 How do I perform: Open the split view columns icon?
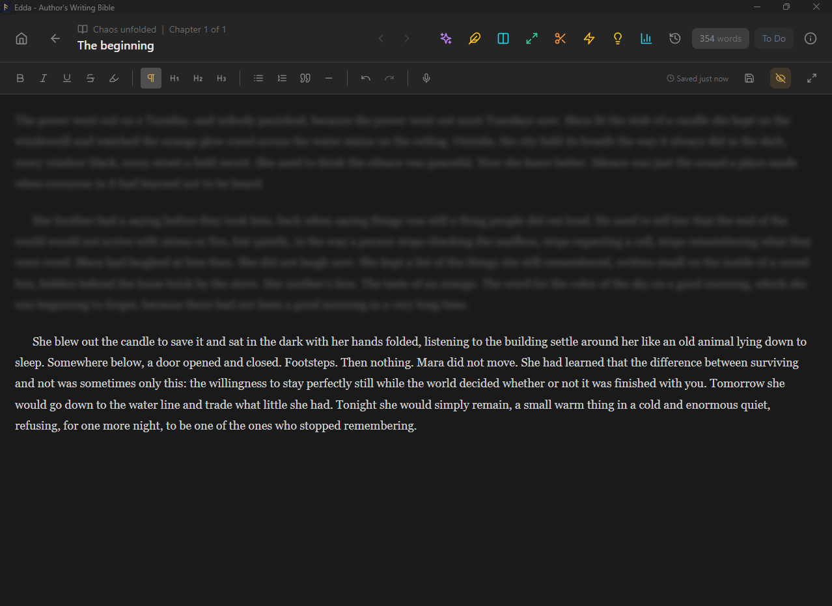pyautogui.click(x=503, y=38)
